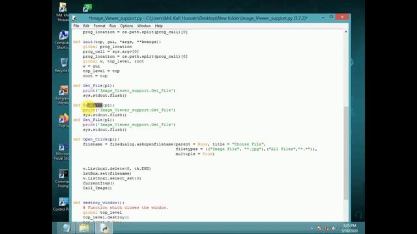Click the line 'top_level = top'
The width and height of the screenshot is (417, 234).
[101, 71]
